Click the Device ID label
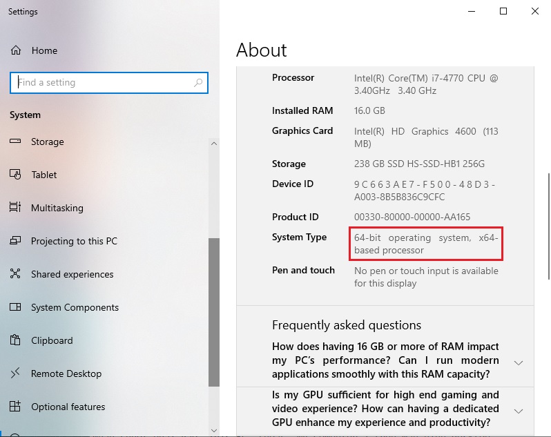 (x=293, y=184)
